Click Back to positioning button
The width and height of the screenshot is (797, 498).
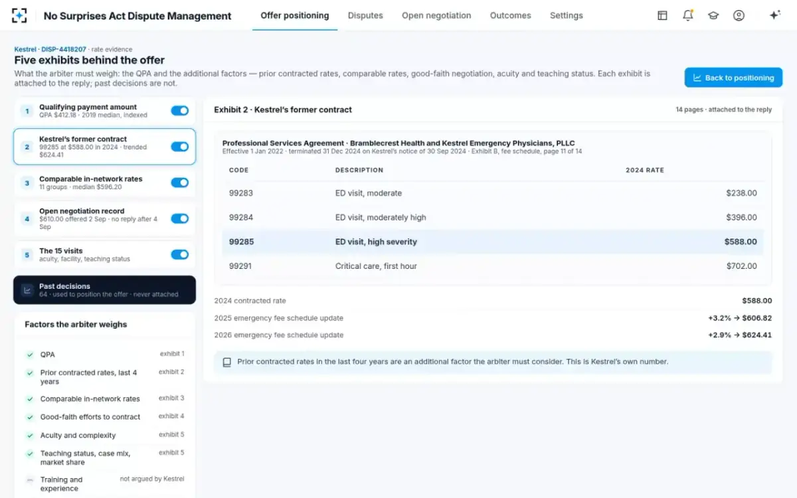coord(733,78)
